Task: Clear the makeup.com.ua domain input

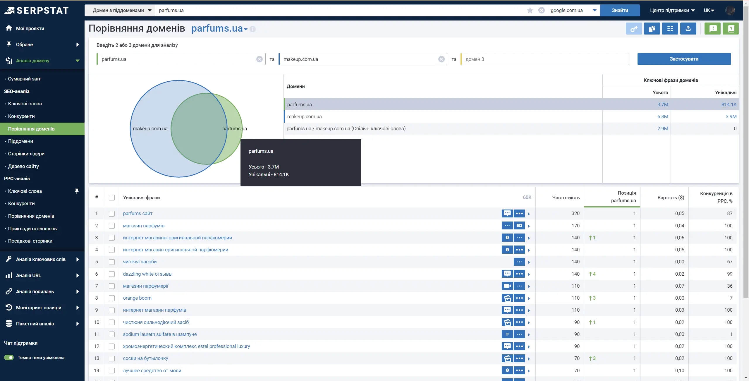Action: (442, 59)
